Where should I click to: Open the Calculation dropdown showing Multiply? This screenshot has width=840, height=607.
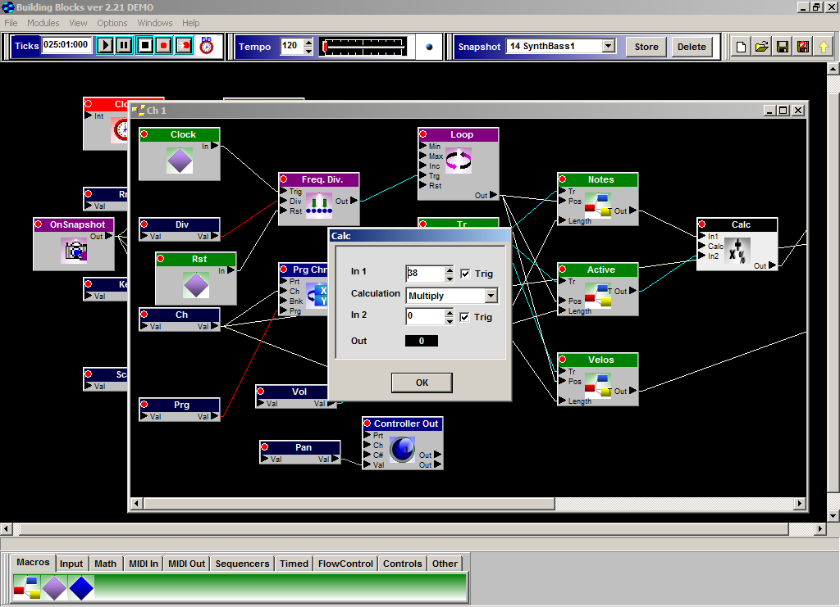[x=491, y=296]
